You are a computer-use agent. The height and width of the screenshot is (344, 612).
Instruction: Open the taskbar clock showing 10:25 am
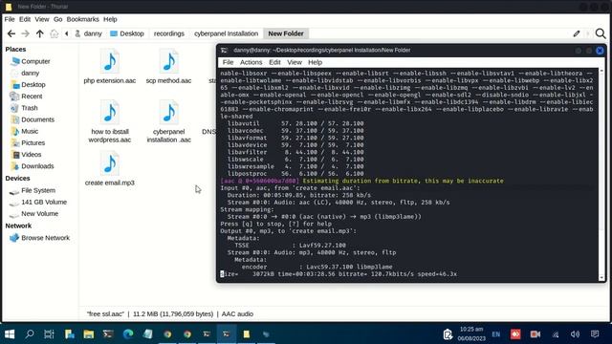pyautogui.click(x=471, y=333)
